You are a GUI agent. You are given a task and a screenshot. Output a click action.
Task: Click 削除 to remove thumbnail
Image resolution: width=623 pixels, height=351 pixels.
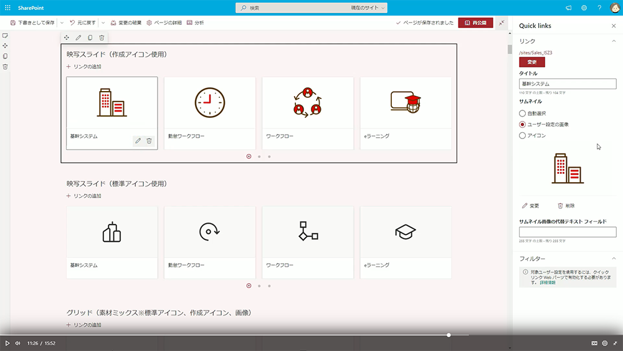(x=566, y=206)
